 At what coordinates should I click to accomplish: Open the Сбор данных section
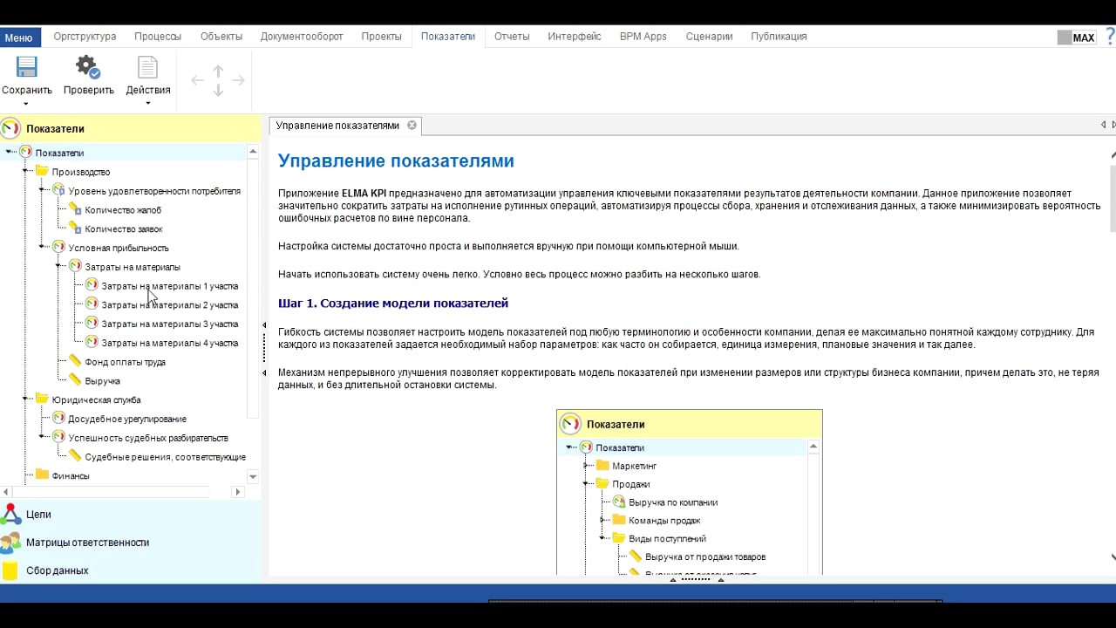(x=131, y=570)
